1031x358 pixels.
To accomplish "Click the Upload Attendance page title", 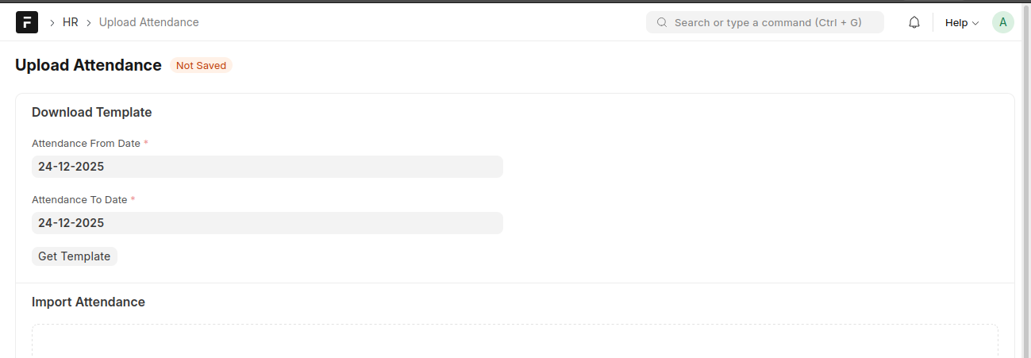I will [88, 66].
